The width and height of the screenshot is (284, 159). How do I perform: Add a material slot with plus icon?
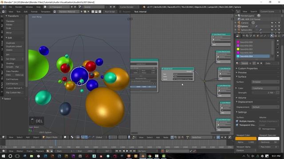[278, 41]
